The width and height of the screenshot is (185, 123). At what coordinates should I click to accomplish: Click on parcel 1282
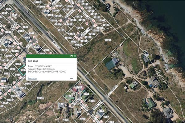tap(70, 97)
